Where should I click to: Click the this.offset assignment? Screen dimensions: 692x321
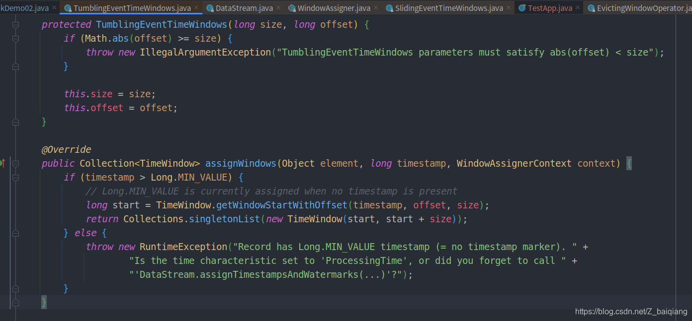coord(121,108)
